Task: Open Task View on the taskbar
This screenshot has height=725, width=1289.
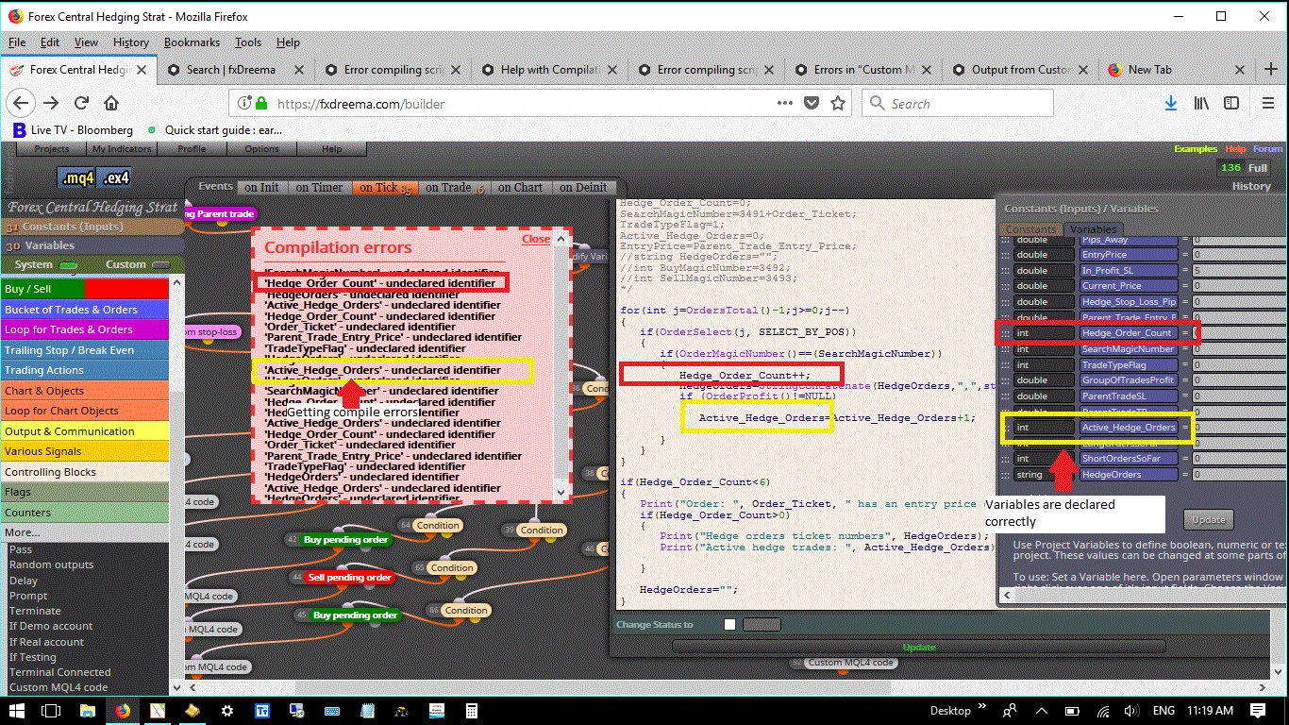Action: [53, 710]
